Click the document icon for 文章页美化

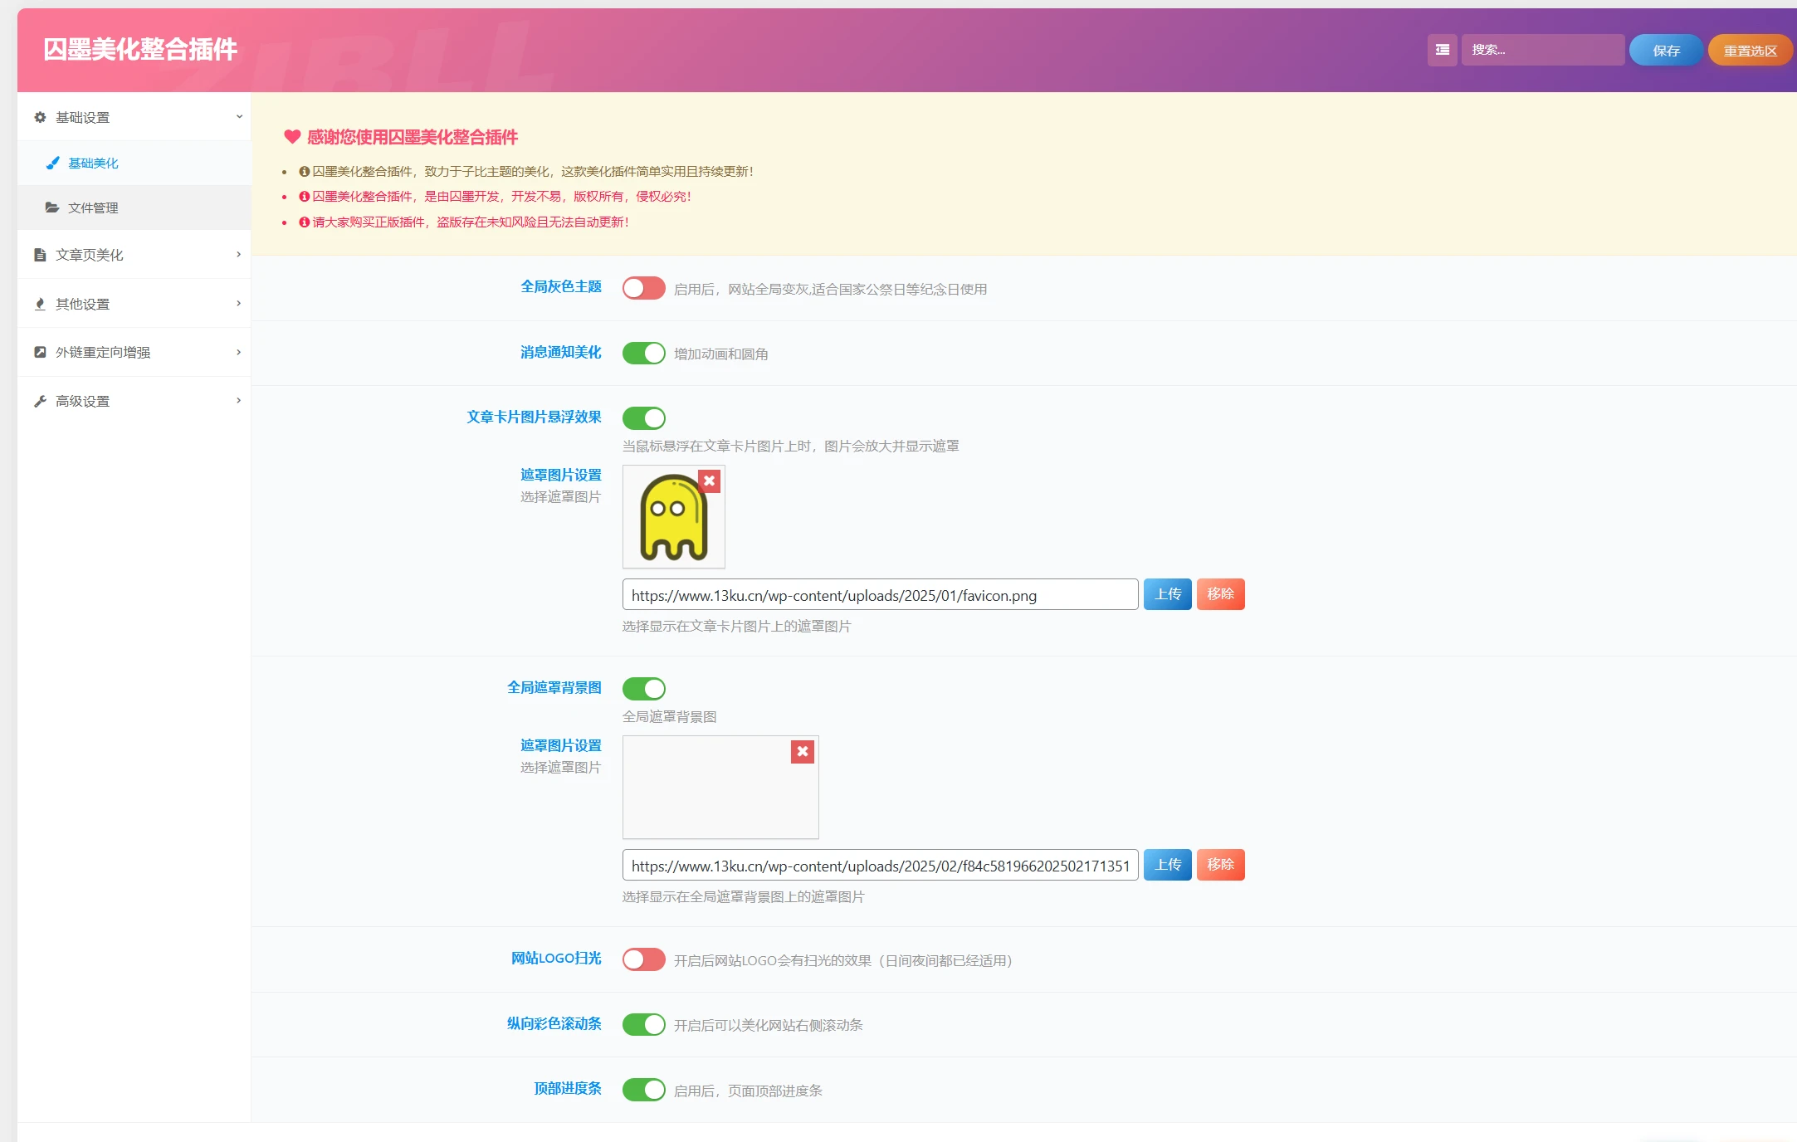pyautogui.click(x=40, y=255)
